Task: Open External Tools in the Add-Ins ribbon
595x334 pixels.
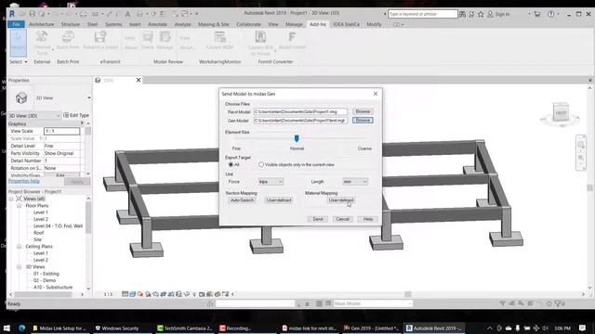Action: tap(42, 43)
